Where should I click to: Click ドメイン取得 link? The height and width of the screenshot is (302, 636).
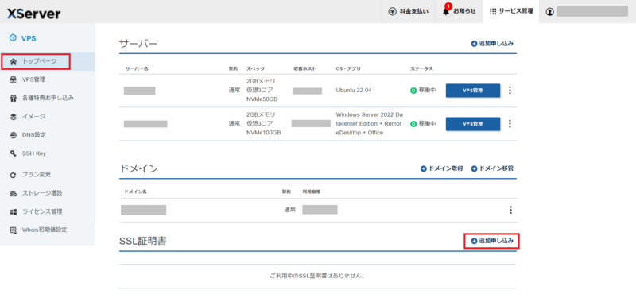(x=442, y=168)
